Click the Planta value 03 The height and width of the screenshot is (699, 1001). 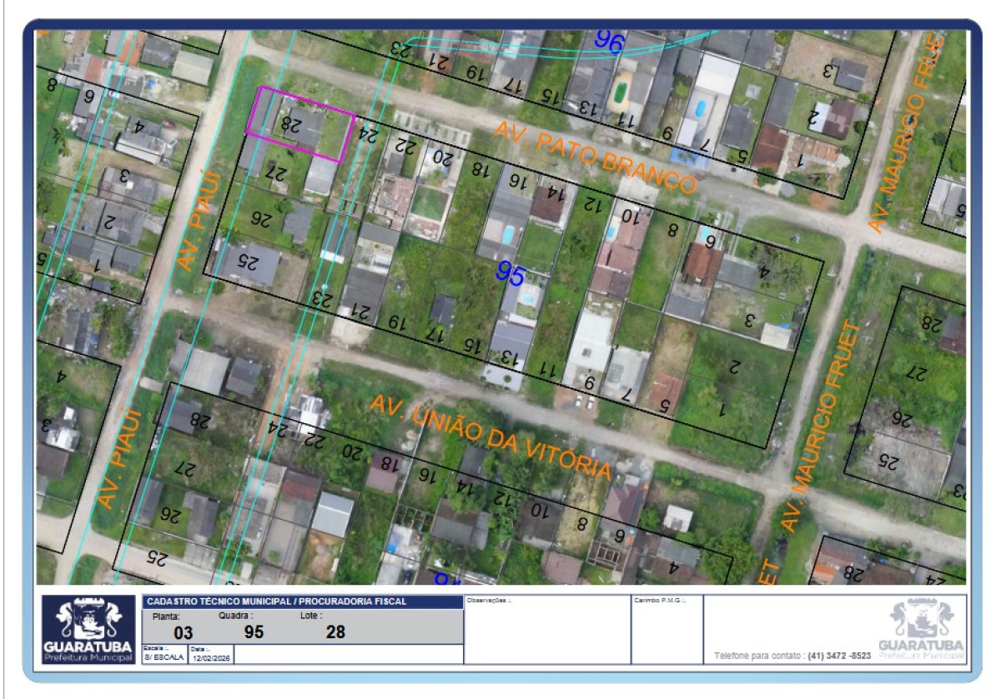[182, 633]
